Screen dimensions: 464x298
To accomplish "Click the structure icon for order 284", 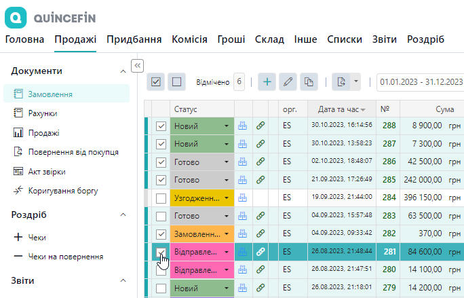I will [243, 198].
